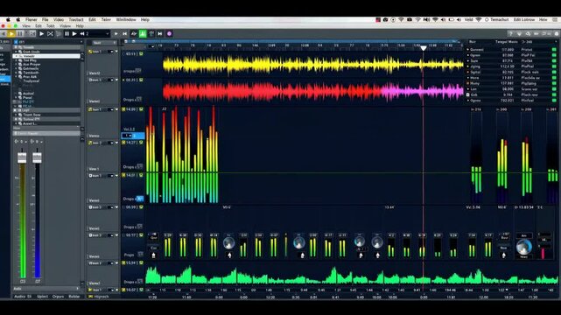Click the red square icon in macOS status area
561x315 pixels.
coord(378,19)
